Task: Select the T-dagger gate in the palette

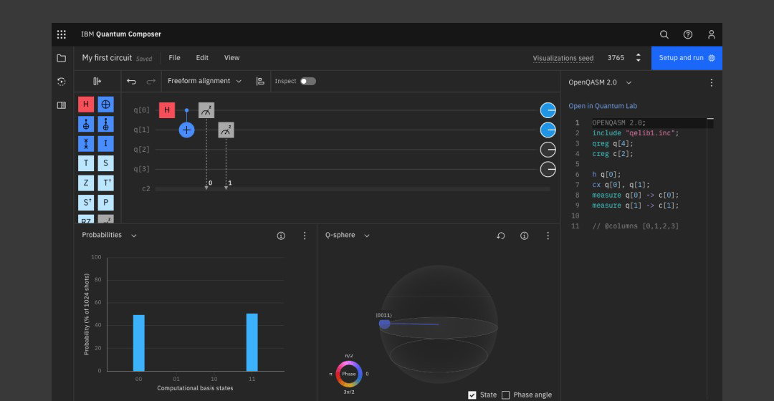Action: tap(105, 183)
